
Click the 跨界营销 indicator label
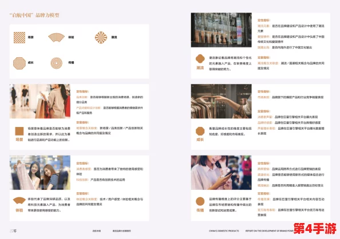[x=264, y=169]
